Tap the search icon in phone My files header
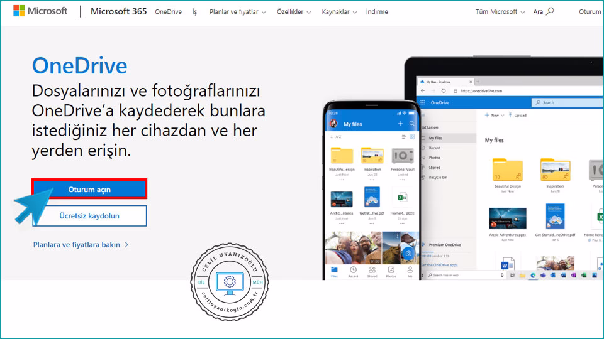 tap(411, 124)
